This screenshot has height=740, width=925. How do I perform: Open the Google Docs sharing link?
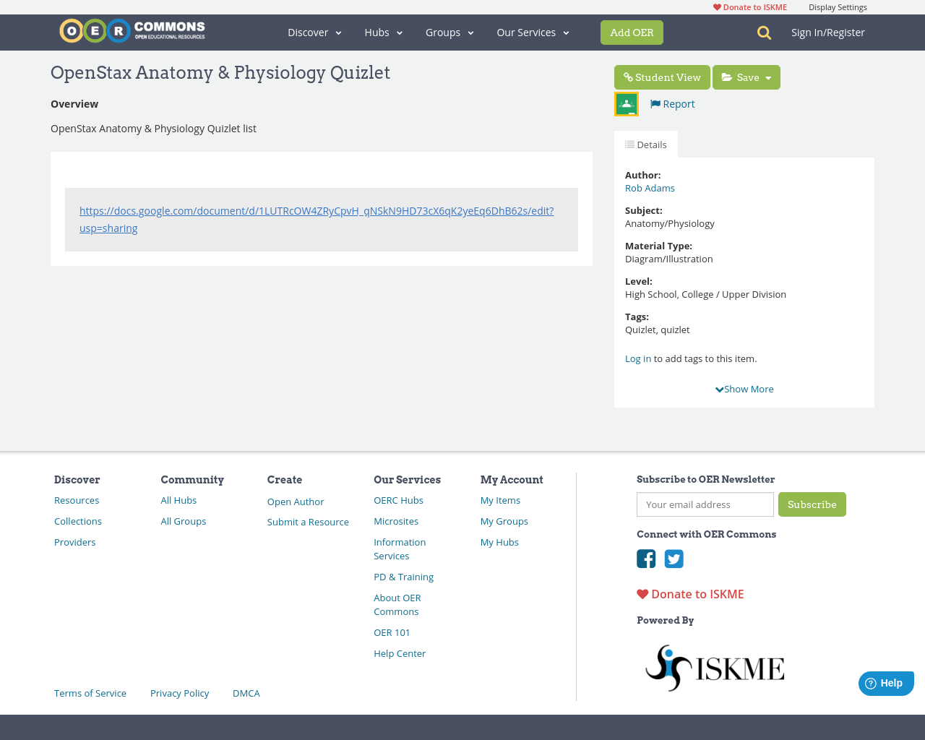coord(317,220)
